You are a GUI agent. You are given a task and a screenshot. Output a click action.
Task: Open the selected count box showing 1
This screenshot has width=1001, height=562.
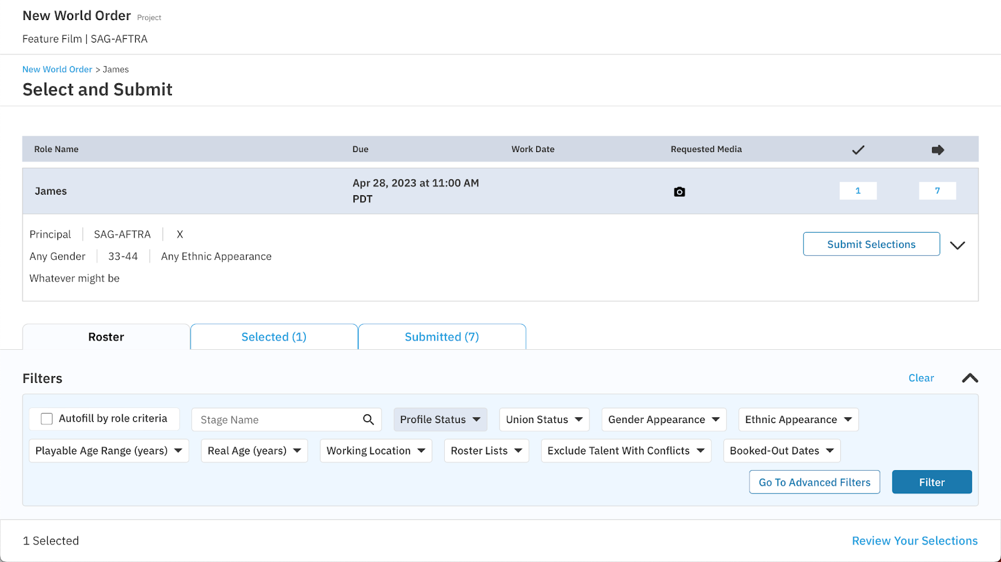coord(858,191)
